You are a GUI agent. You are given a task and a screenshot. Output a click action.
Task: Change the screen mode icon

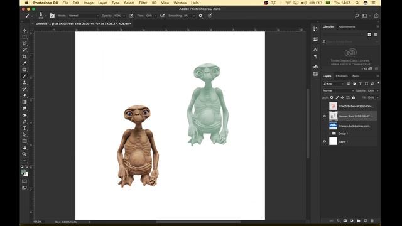24,188
